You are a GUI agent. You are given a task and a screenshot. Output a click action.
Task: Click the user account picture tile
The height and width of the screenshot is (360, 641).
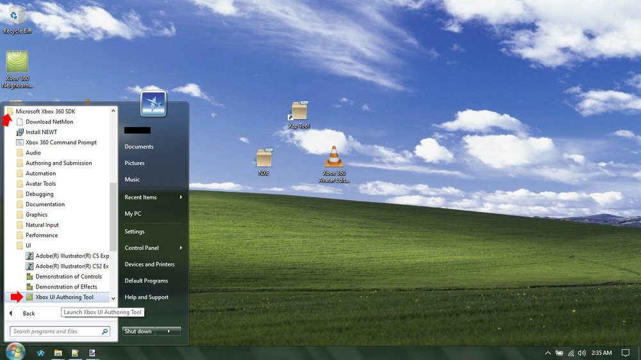click(153, 103)
